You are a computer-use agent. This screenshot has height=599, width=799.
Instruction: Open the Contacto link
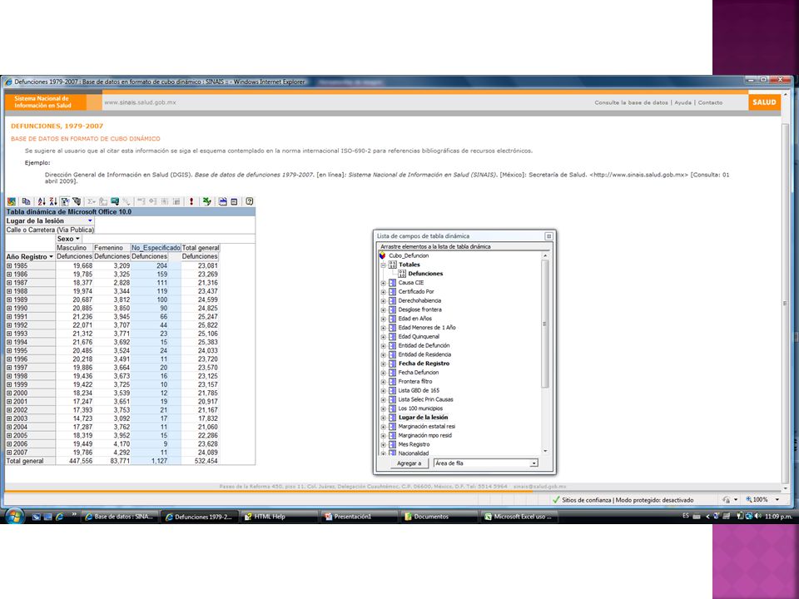[x=710, y=102]
